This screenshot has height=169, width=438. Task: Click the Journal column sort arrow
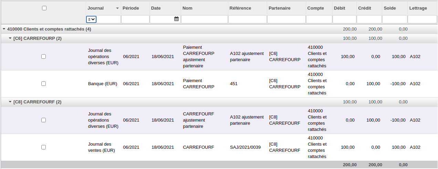coord(117,8)
